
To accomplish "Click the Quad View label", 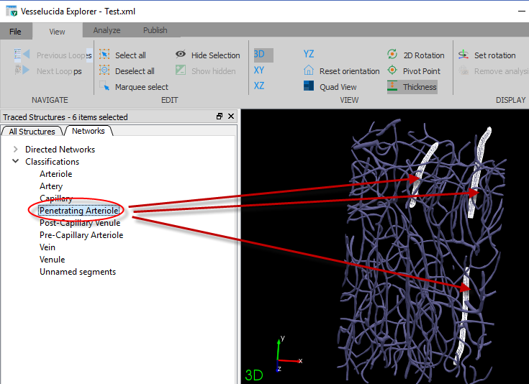I will coord(338,87).
